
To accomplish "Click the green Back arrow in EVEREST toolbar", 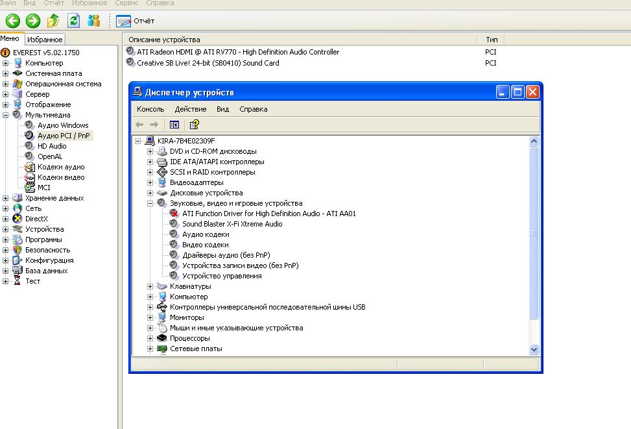I will coord(13,21).
